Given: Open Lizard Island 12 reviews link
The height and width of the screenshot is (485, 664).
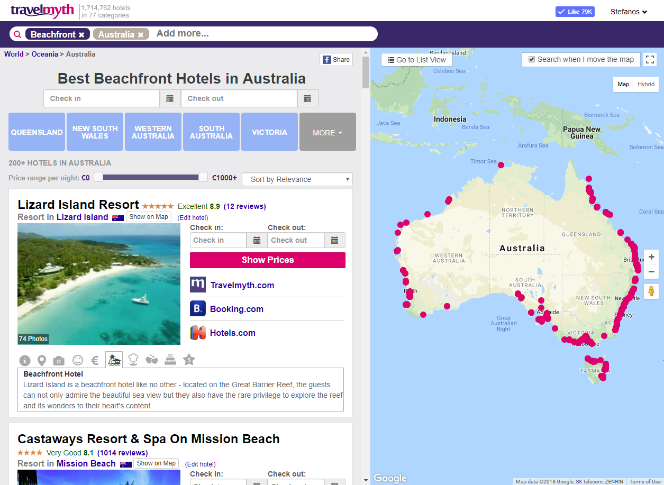Looking at the screenshot, I should coord(245,206).
